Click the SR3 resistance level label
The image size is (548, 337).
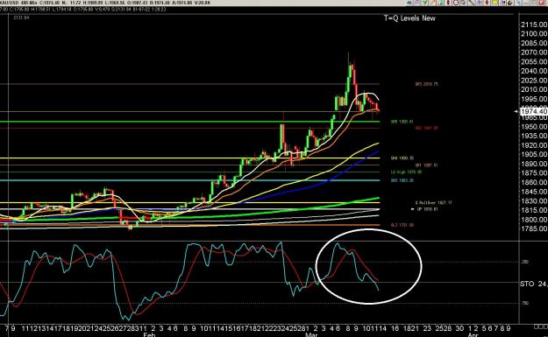(426, 84)
